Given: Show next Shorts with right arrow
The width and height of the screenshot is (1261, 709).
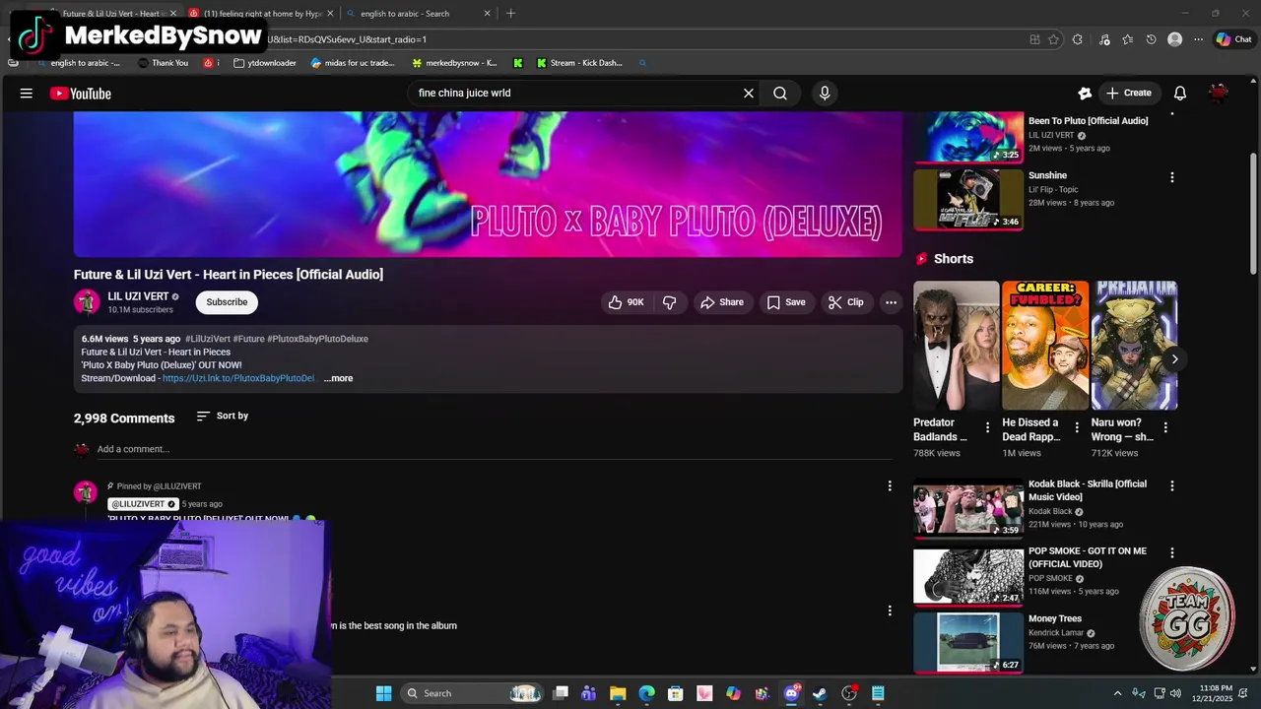Looking at the screenshot, I should 1174,358.
